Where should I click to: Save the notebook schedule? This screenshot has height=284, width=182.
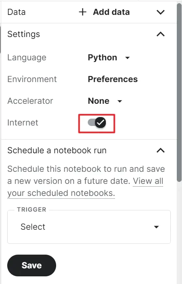[32, 265]
